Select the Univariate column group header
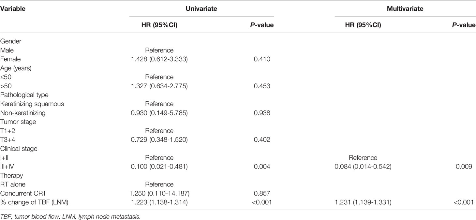 pyautogui.click(x=201, y=9)
